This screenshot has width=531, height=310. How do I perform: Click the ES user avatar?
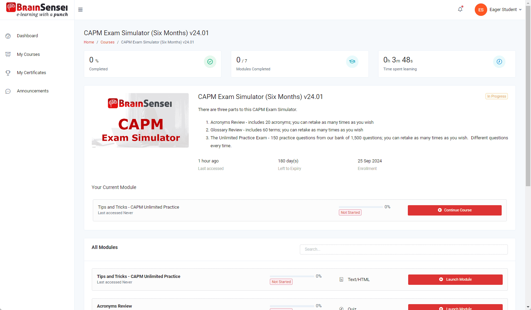pos(481,10)
